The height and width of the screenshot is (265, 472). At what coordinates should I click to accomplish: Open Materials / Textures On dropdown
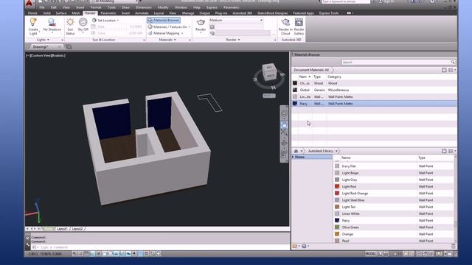point(169,26)
